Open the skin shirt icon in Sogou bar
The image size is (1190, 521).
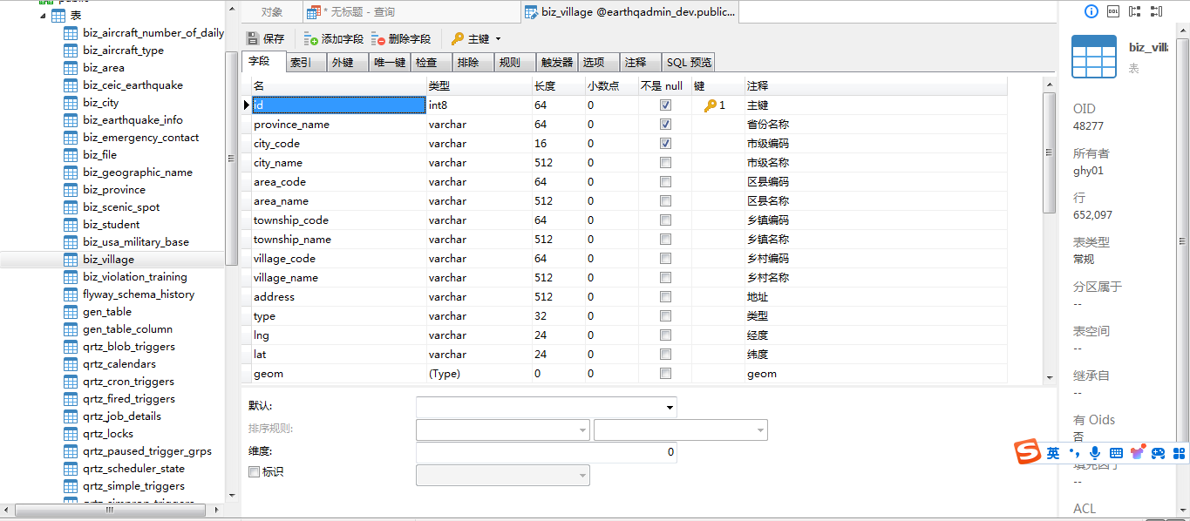(1137, 452)
